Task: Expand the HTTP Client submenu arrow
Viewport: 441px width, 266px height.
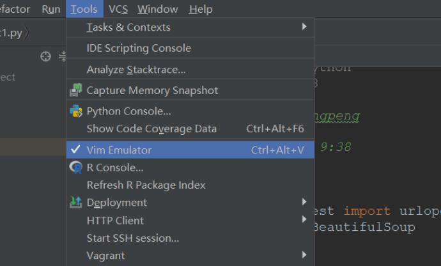Action: (304, 220)
